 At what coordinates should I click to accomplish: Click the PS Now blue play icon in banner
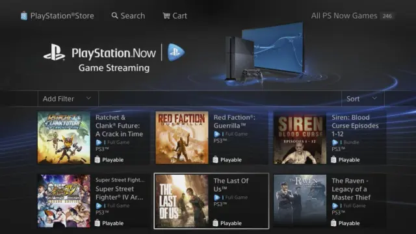(176, 52)
